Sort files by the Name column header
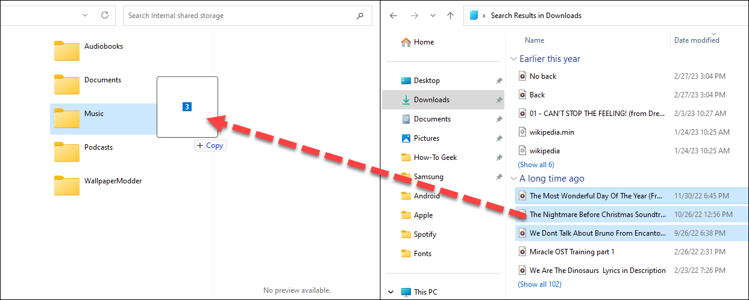The image size is (749, 300). click(534, 40)
